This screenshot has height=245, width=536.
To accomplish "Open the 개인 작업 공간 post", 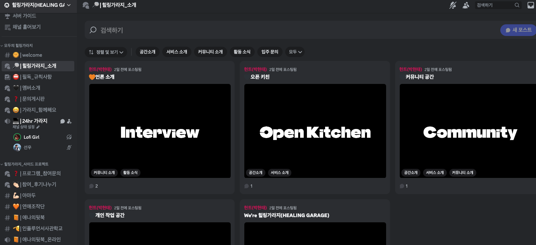I will pyautogui.click(x=110, y=216).
